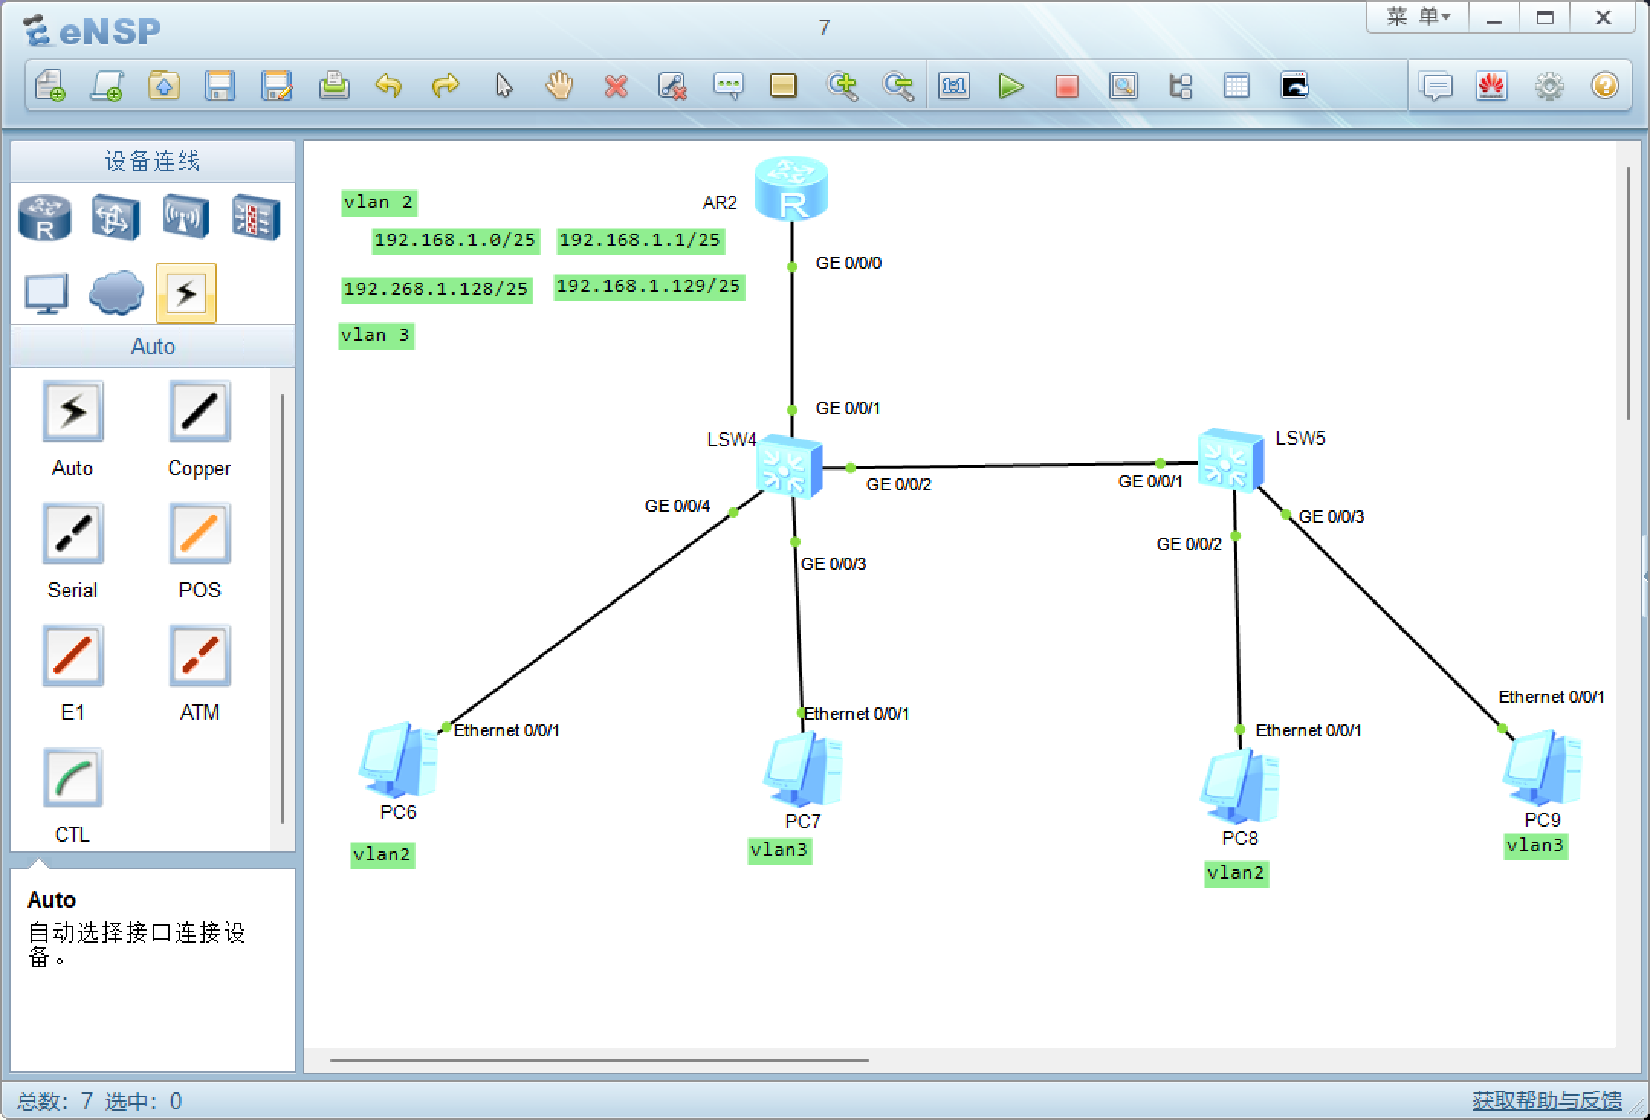Click the zoom in magnifier icon

tap(842, 86)
